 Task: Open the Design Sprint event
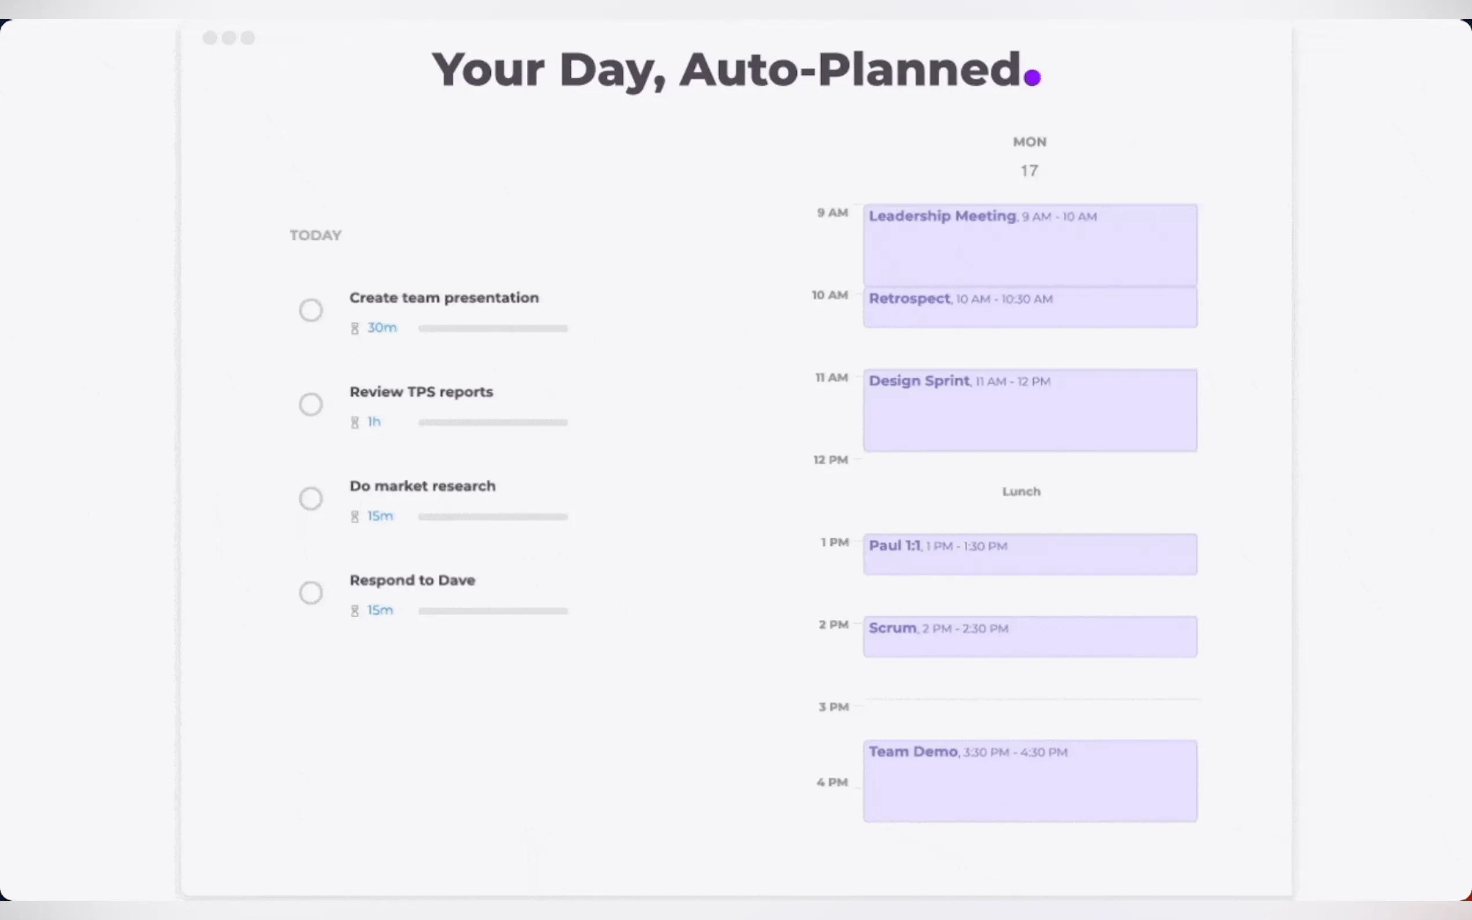[x=1030, y=410]
